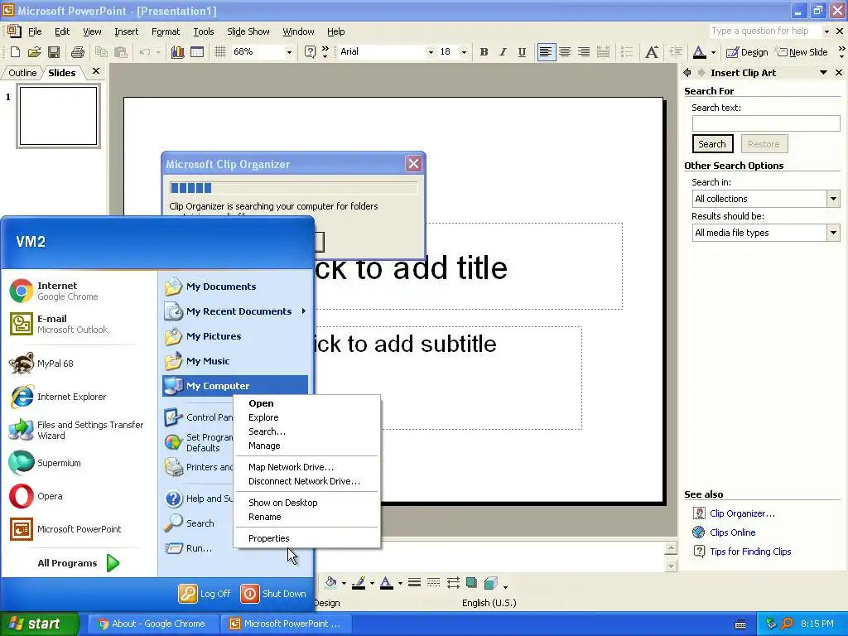Open the All media file types dropdown
The image size is (848, 636).
tap(833, 233)
